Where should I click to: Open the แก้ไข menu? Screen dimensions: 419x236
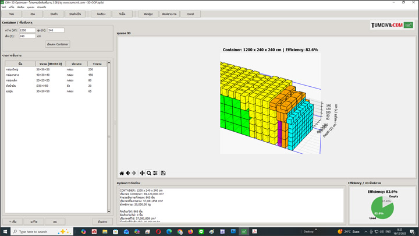point(12,6)
